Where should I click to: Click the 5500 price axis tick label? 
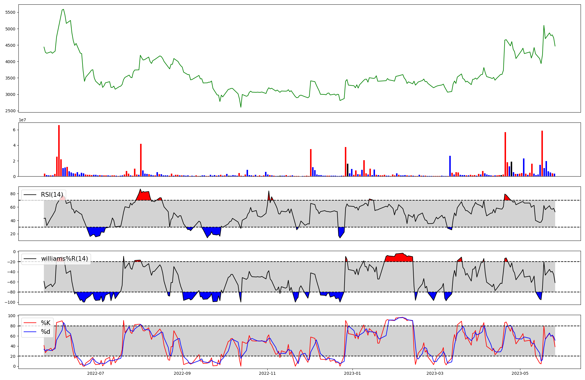(10, 13)
